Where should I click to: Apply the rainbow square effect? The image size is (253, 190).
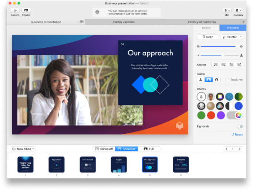tap(220, 97)
